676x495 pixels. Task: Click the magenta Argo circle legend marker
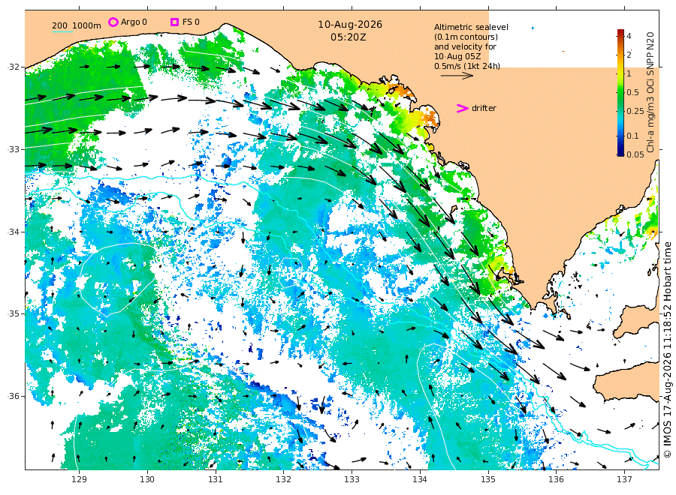click(113, 22)
